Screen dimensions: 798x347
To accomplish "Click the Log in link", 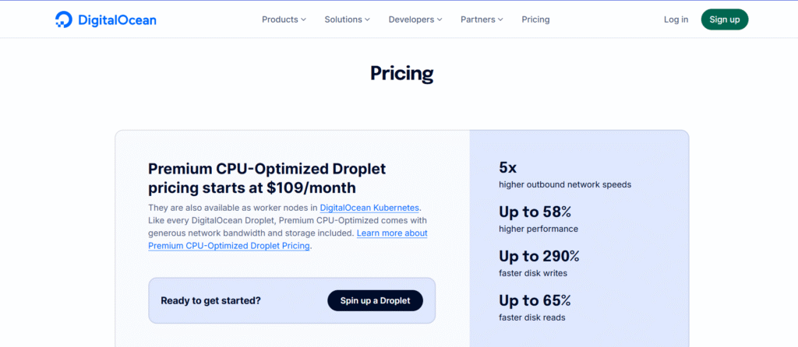I will 676,19.
